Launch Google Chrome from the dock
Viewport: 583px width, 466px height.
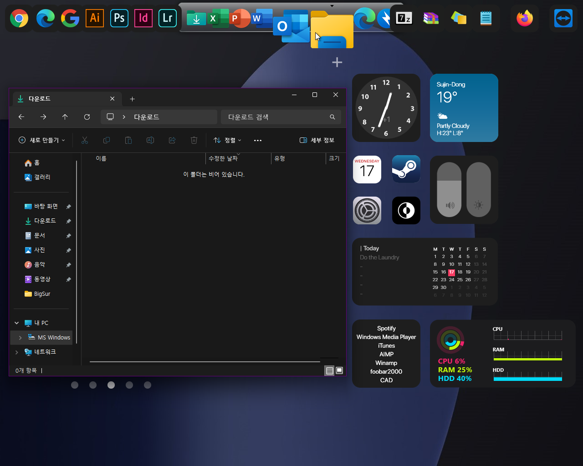[19, 18]
